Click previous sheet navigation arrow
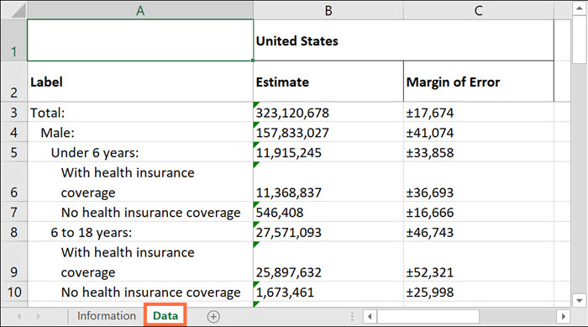This screenshot has width=588, height=327. click(x=18, y=316)
